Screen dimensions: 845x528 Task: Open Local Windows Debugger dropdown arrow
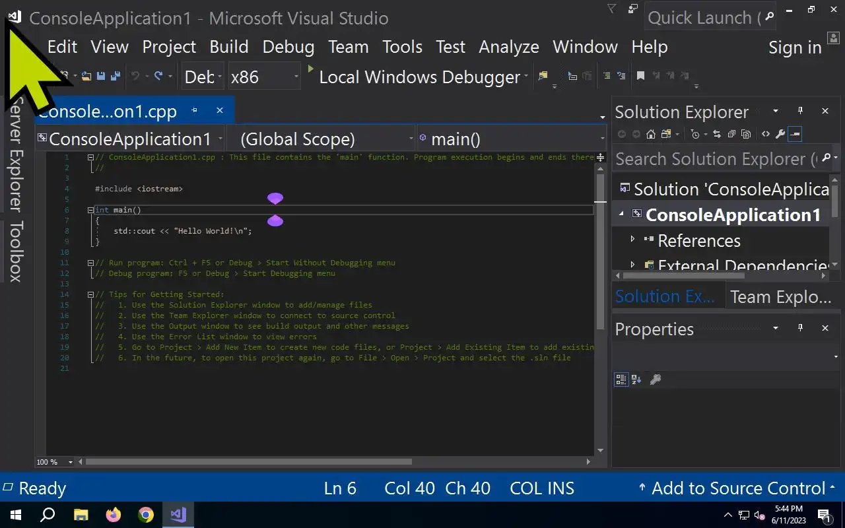(526, 77)
